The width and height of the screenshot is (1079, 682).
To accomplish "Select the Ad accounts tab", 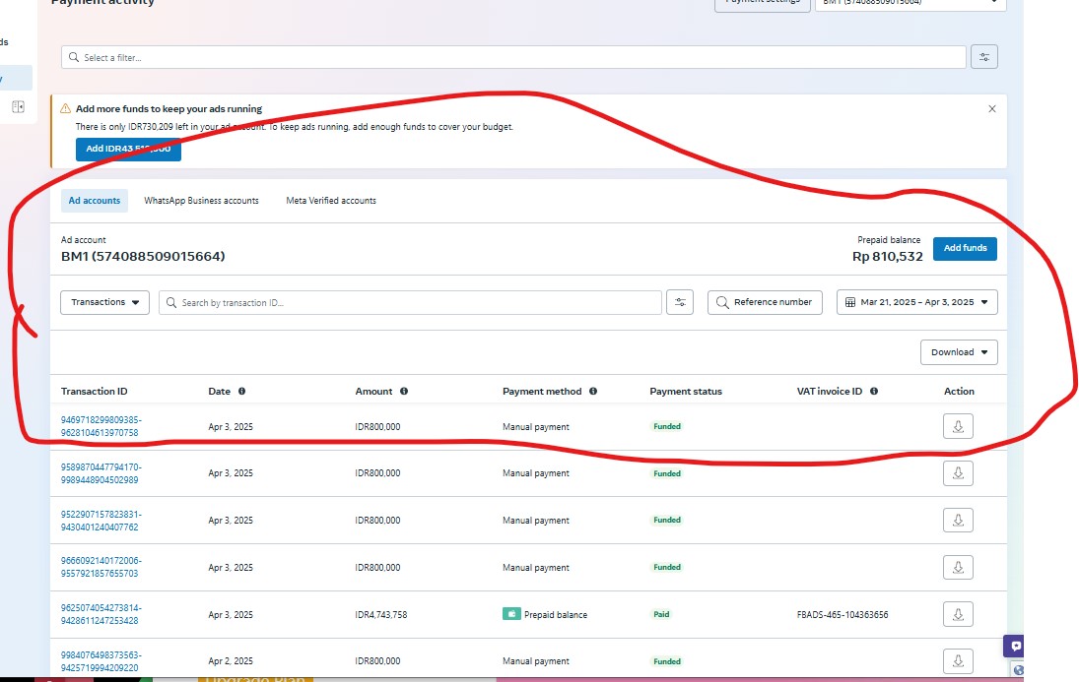I will click(95, 201).
